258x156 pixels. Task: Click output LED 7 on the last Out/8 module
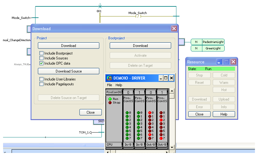pyautogui.click(x=161, y=138)
